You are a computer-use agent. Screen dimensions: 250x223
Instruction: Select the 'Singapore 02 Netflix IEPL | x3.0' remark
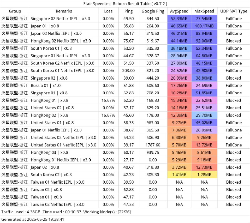pos(60,19)
